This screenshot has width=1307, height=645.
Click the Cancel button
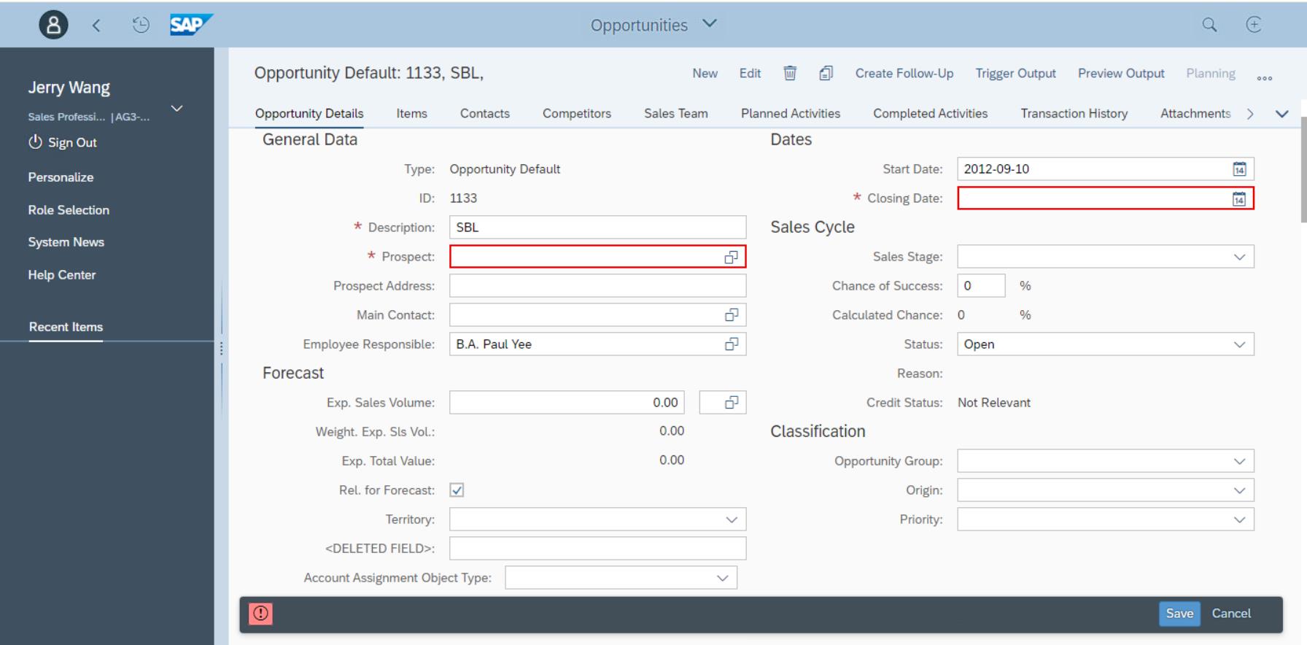(x=1231, y=614)
